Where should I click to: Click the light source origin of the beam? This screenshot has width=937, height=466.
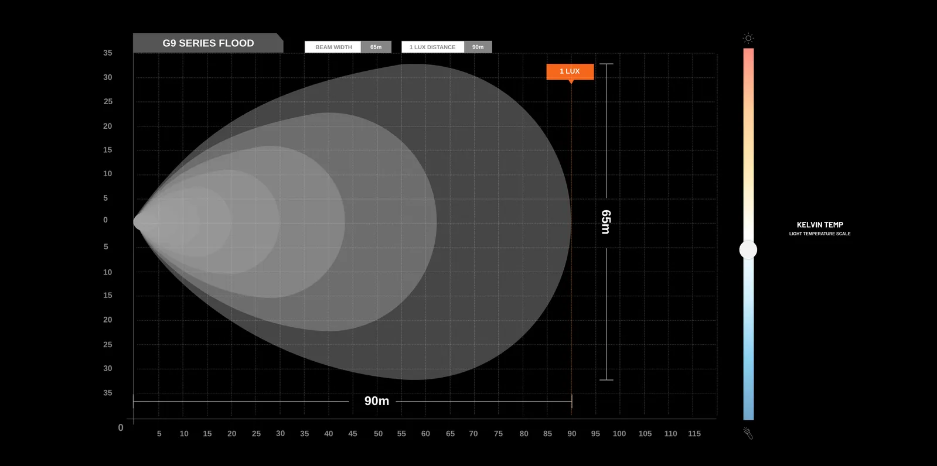coord(138,222)
